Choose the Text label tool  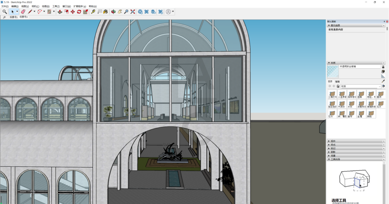point(99,12)
